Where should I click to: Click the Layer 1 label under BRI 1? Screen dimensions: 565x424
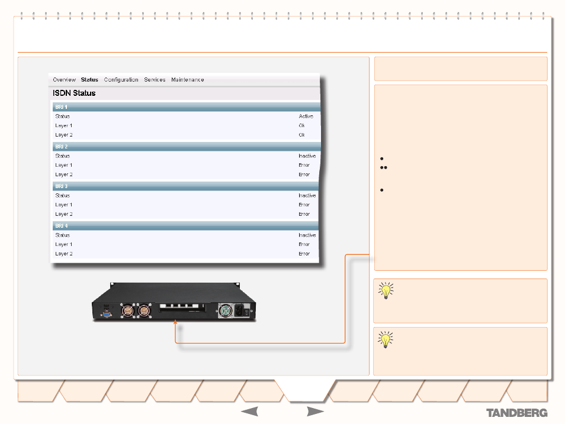pos(64,125)
